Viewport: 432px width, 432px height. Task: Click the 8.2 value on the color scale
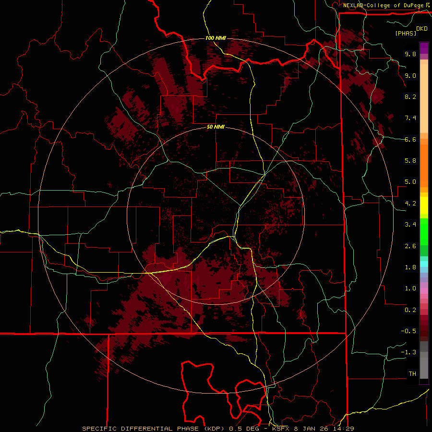(x=410, y=96)
